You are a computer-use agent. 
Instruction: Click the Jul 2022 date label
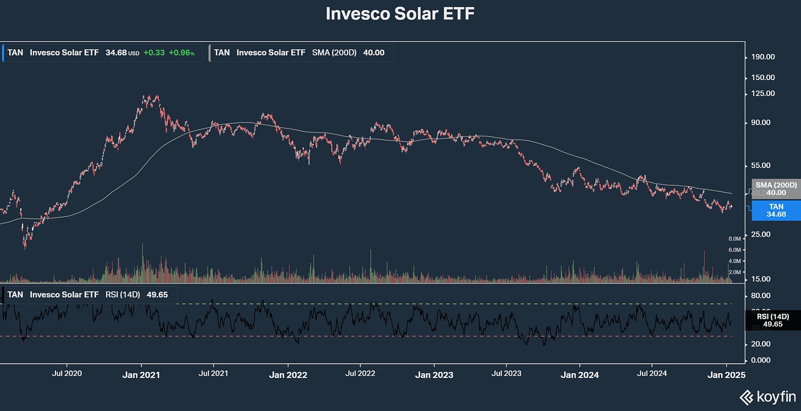[x=360, y=374]
